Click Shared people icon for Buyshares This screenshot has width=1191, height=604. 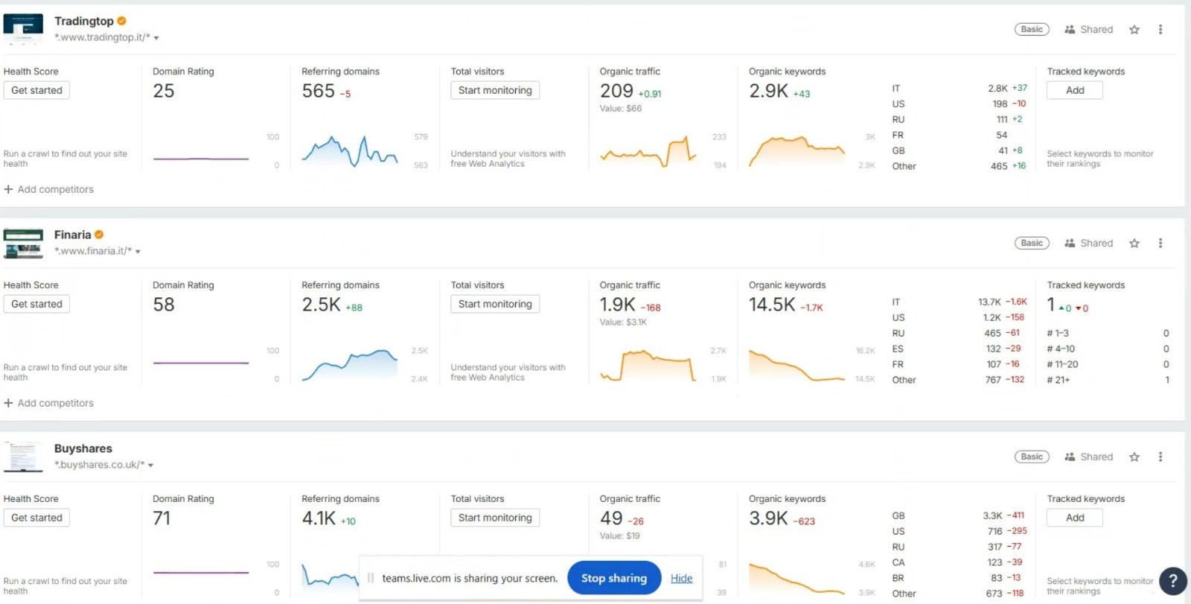[x=1070, y=457]
